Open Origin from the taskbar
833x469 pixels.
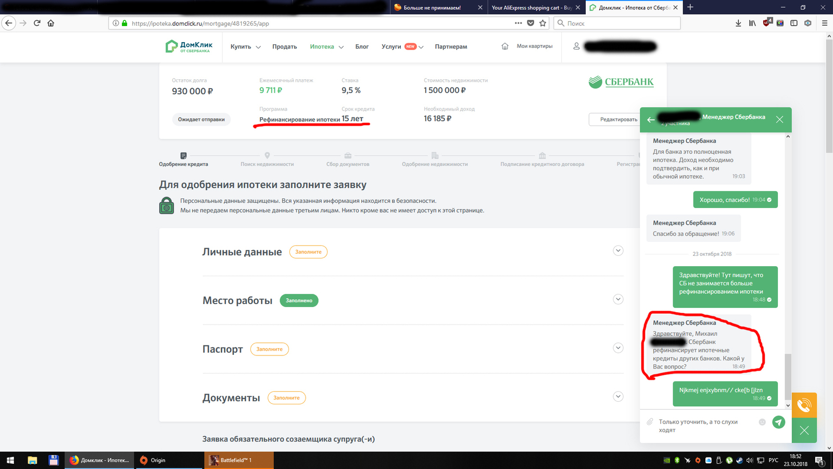169,460
